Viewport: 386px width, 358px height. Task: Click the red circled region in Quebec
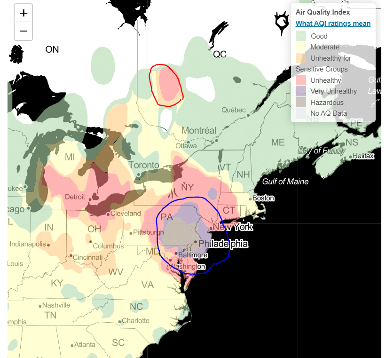[165, 85]
